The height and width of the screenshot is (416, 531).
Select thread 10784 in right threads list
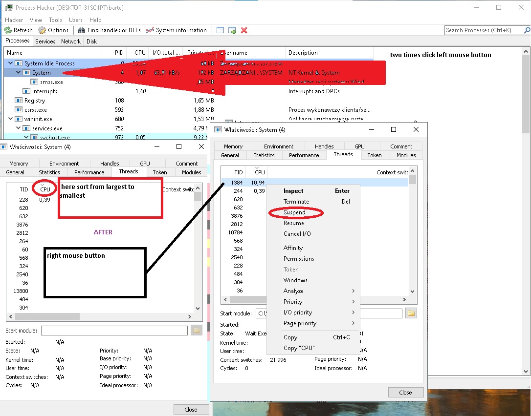(x=314, y=232)
